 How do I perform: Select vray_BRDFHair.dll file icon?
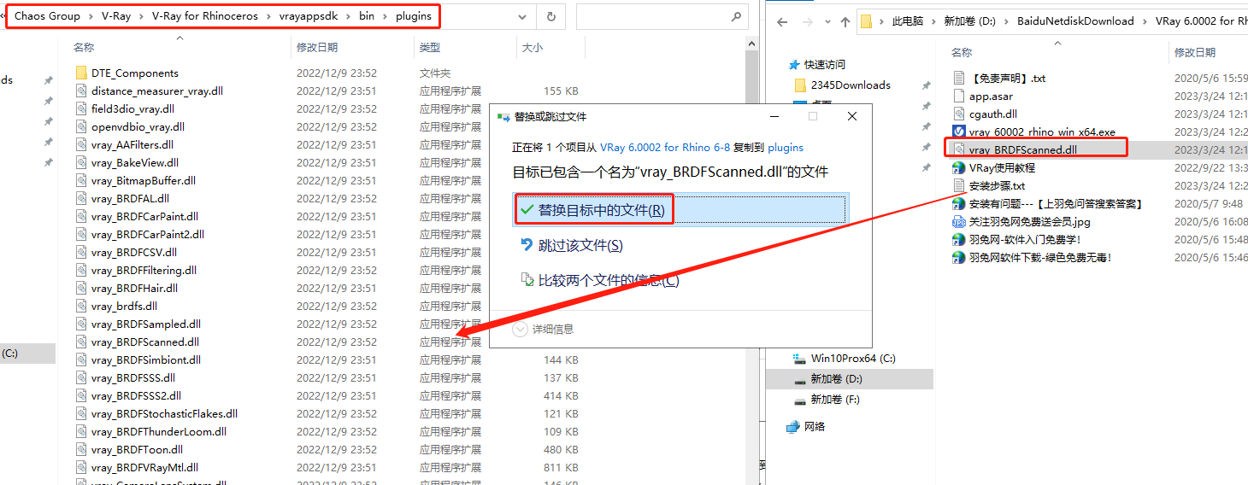click(x=81, y=289)
